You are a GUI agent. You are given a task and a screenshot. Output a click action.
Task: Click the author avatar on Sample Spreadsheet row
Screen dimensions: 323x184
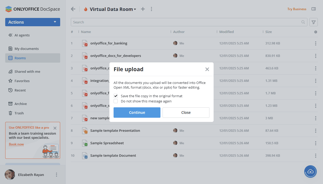tap(175, 143)
